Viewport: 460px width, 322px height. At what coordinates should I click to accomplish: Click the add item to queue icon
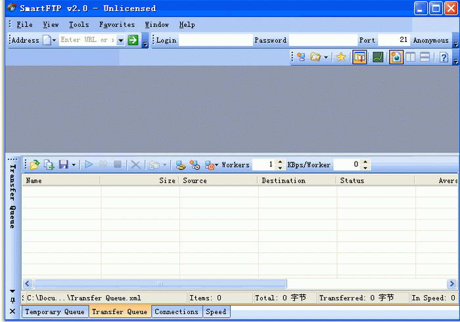tap(49, 165)
